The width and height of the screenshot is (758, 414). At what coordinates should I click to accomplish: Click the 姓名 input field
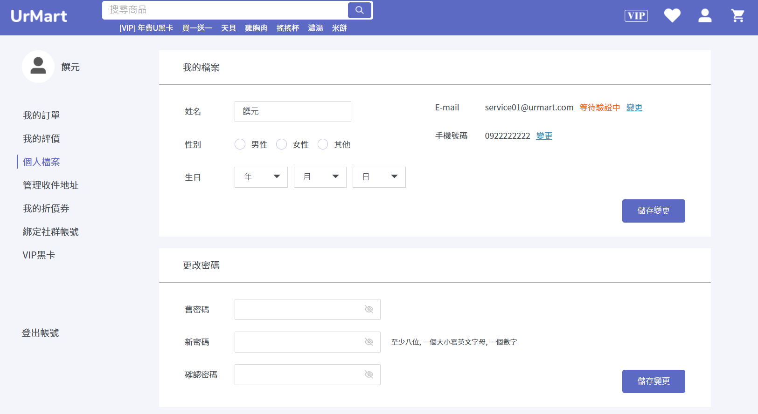pyautogui.click(x=293, y=112)
